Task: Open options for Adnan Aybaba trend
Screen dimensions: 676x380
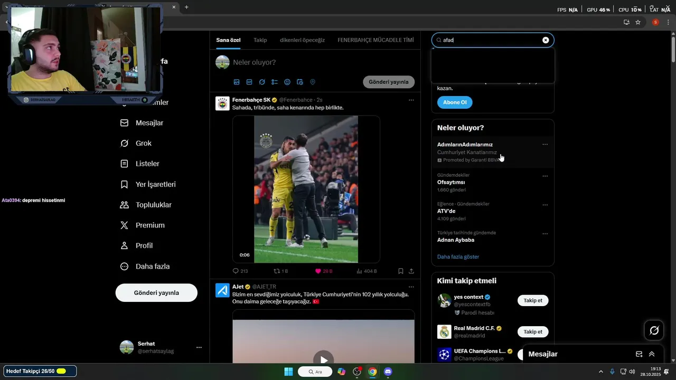Action: point(545,234)
